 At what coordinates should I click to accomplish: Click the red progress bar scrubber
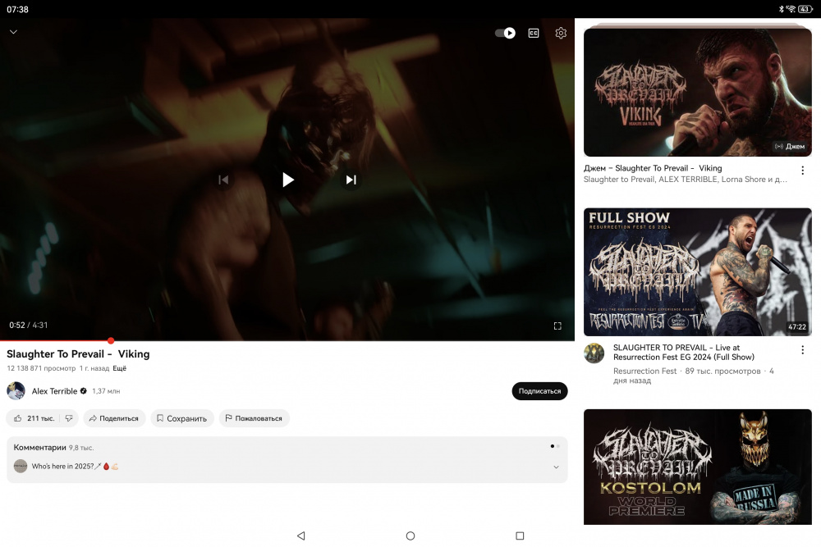click(x=111, y=340)
